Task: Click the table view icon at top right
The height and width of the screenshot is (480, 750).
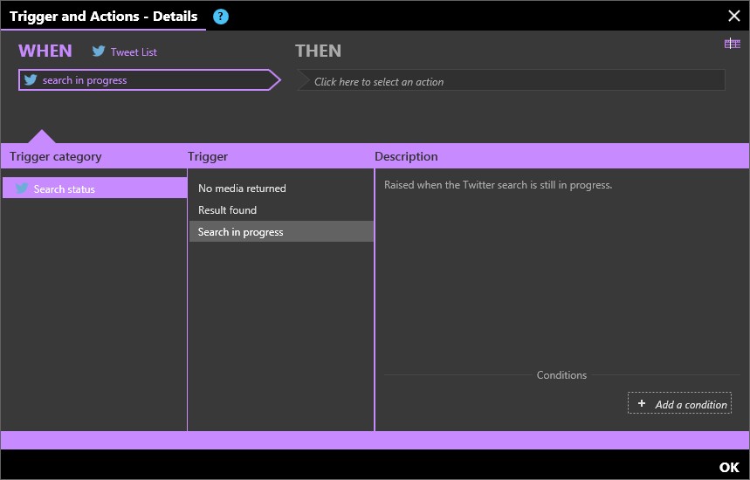Action: click(x=733, y=44)
